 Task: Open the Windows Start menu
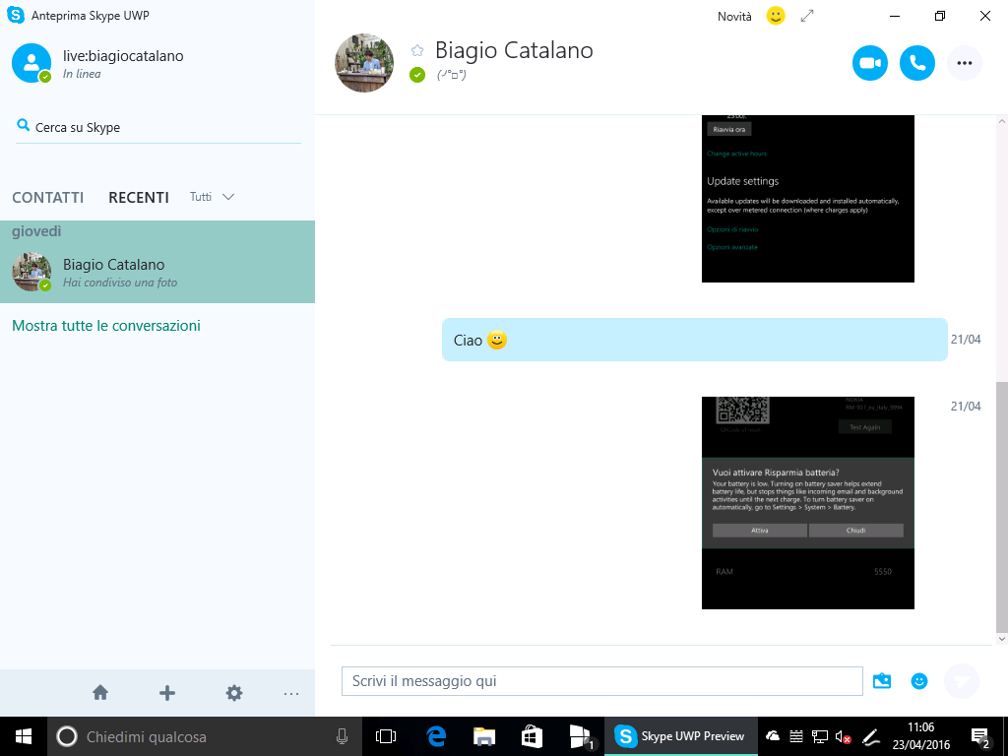[24, 736]
